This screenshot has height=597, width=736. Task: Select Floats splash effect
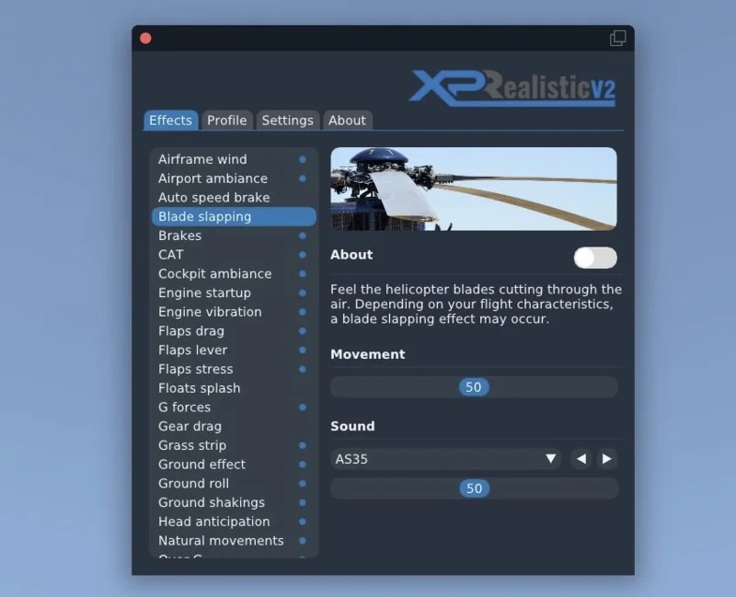[234, 388]
